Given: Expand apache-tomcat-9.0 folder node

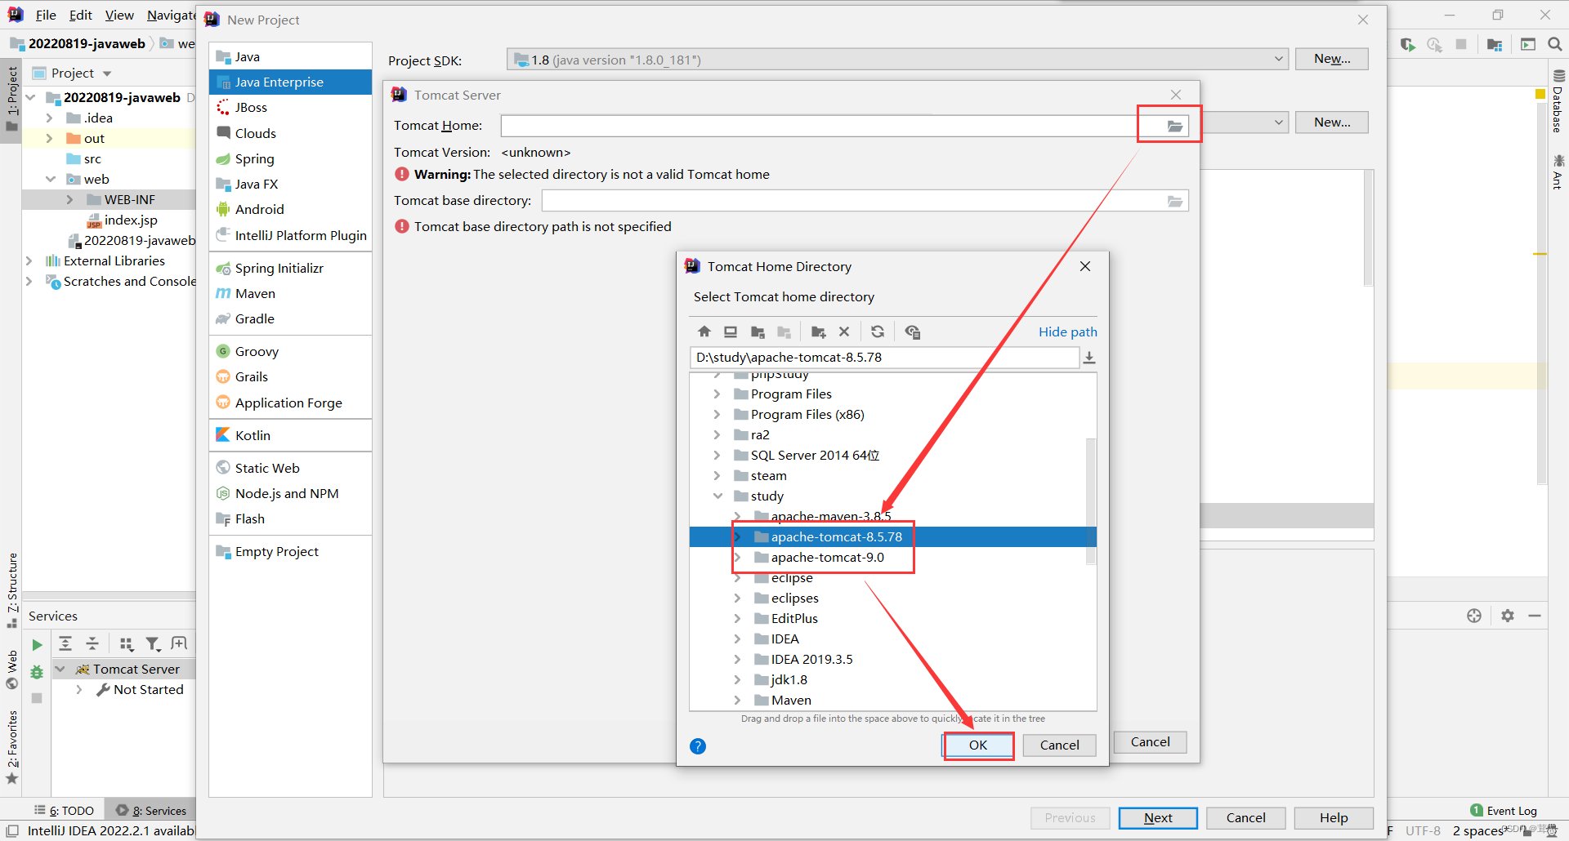Looking at the screenshot, I should coord(738,557).
